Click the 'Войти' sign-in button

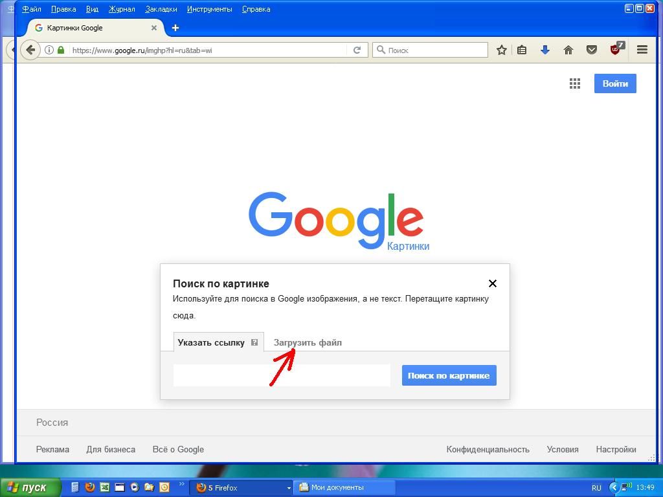click(615, 83)
